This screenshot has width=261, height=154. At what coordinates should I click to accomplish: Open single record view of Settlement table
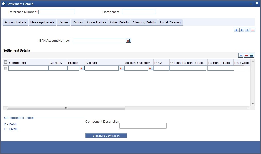(x=252, y=55)
